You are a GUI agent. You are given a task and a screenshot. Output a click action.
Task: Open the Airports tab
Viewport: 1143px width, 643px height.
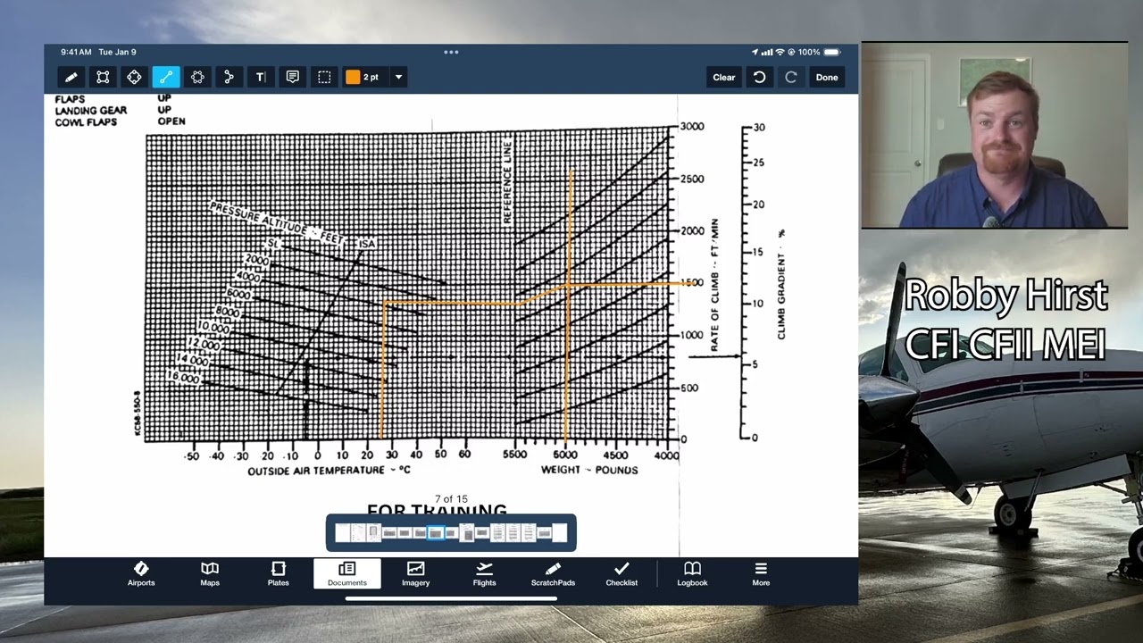(x=141, y=573)
